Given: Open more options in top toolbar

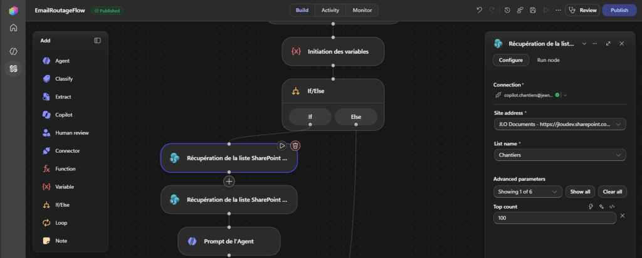Looking at the screenshot, I should [x=558, y=10].
